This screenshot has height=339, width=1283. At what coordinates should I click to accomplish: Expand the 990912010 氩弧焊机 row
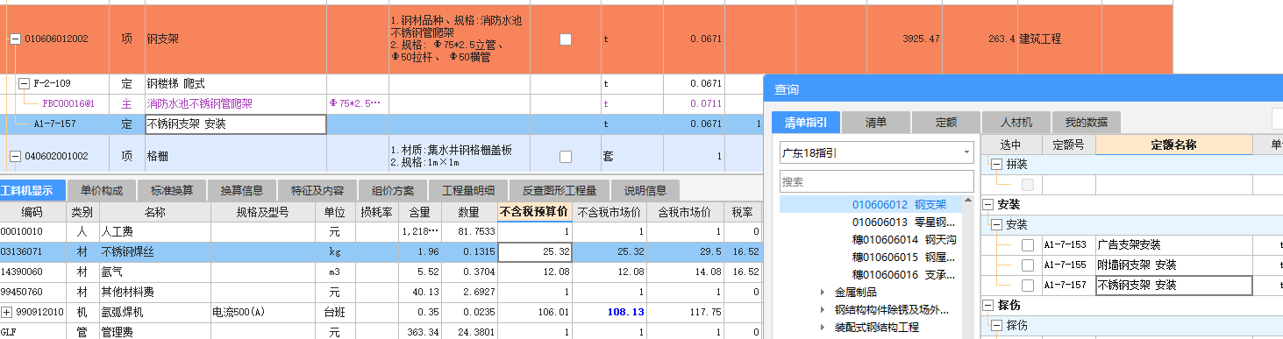7,312
